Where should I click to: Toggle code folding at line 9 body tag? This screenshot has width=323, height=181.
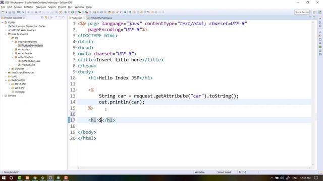point(76,72)
